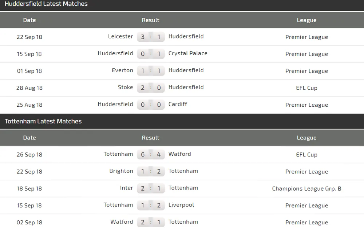Click the 0:0 Huddersfield vs Cardiff score

pos(151,105)
